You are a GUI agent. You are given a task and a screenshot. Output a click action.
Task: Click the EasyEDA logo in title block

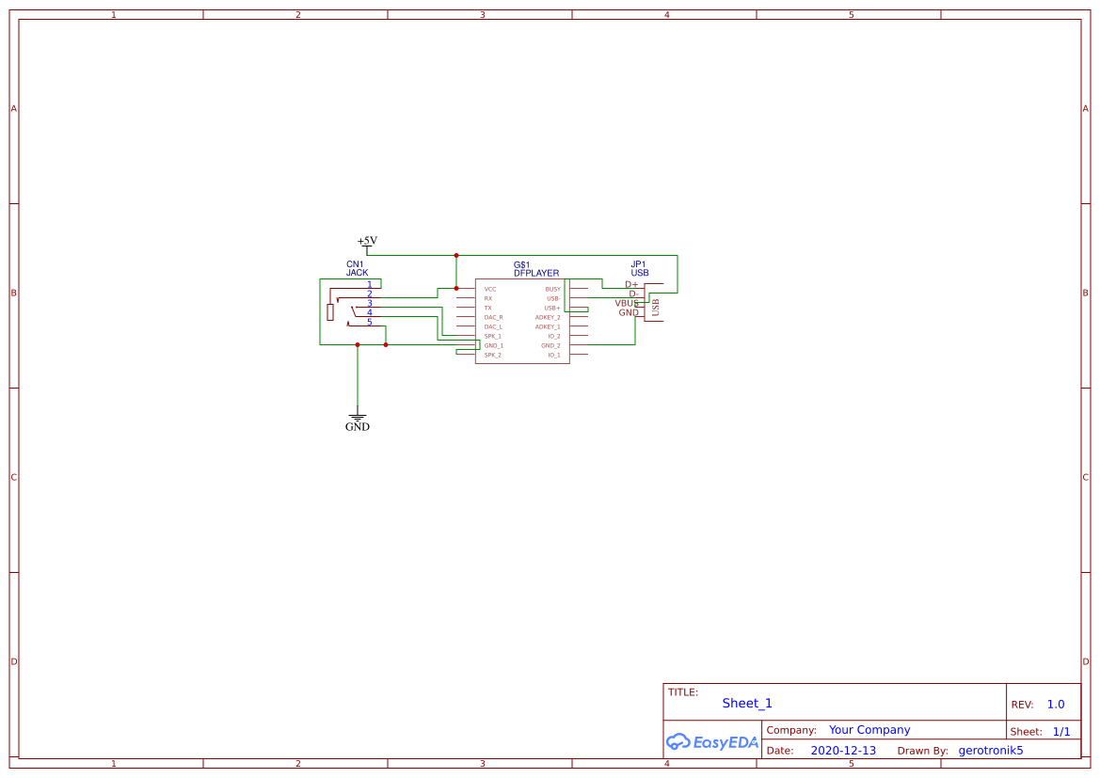(712, 742)
